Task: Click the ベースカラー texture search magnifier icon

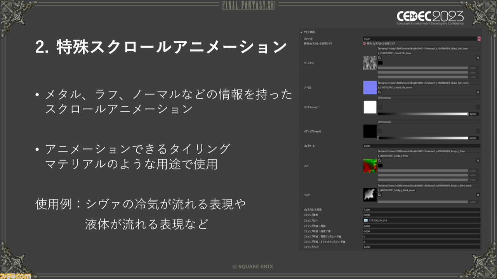Action: (x=379, y=58)
